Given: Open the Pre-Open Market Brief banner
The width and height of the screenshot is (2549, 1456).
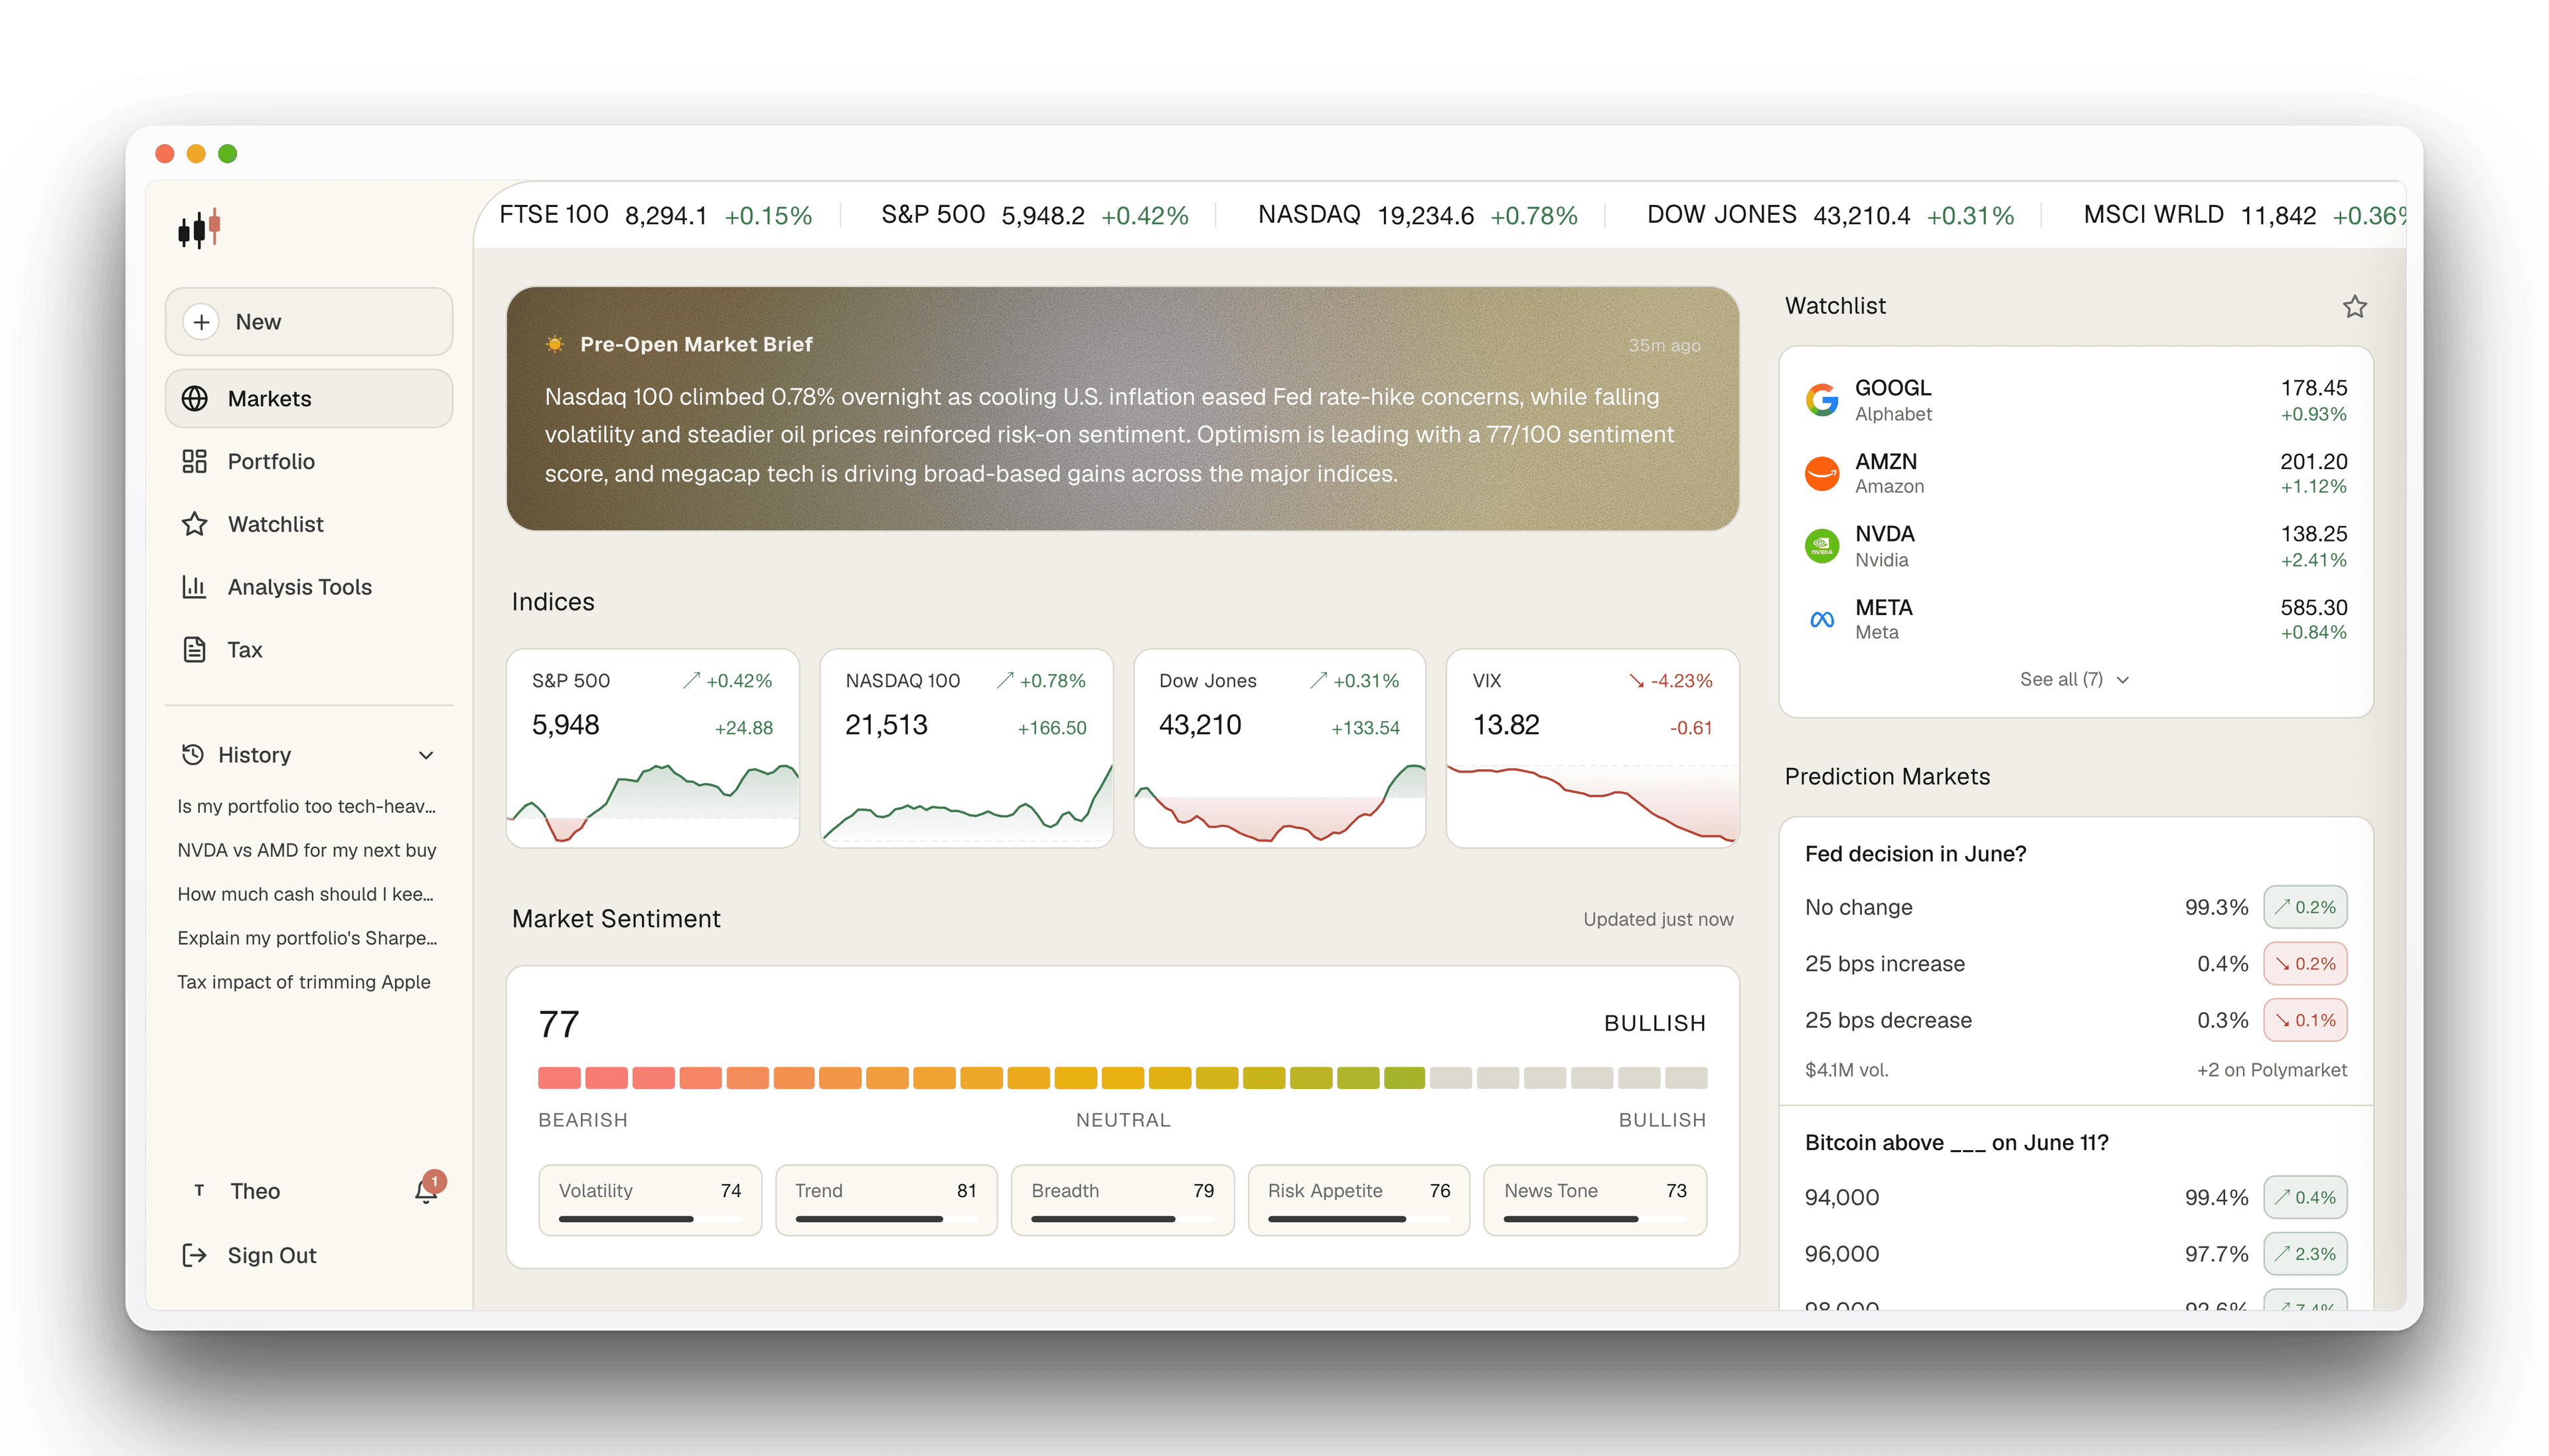Looking at the screenshot, I should (x=1122, y=408).
